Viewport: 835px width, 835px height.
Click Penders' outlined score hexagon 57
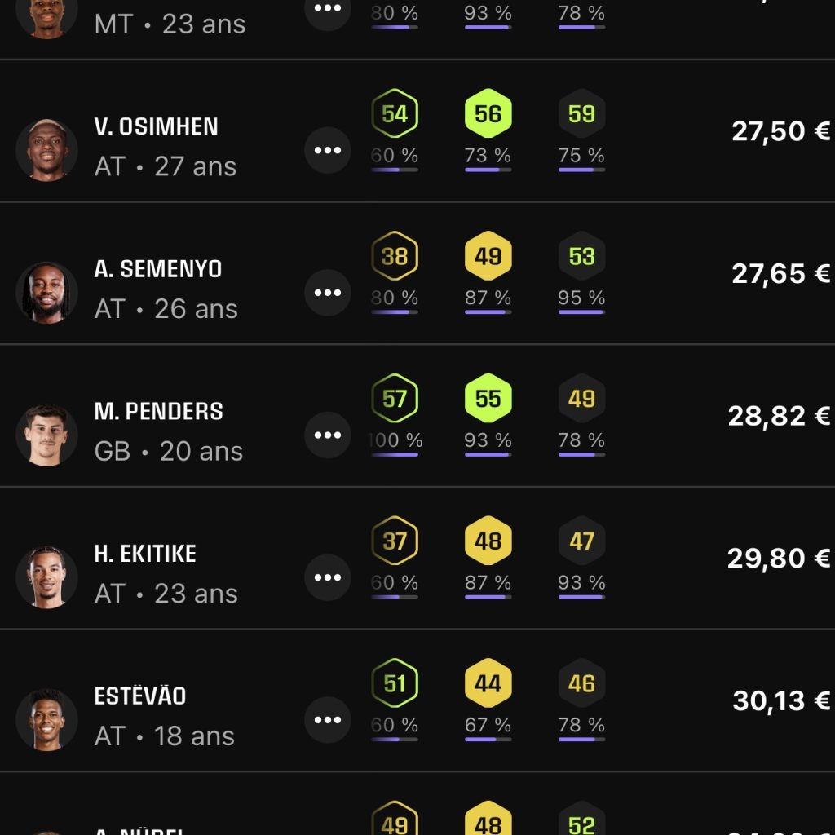(x=395, y=399)
